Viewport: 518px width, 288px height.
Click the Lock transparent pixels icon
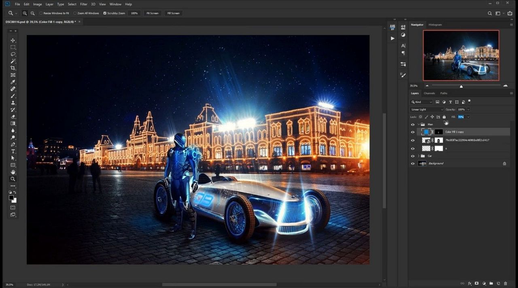pos(421,117)
